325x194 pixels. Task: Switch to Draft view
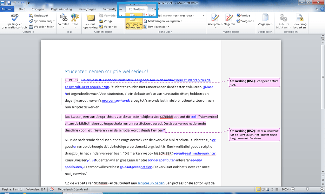(x=277, y=189)
